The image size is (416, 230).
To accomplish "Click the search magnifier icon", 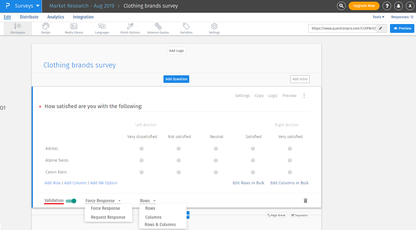I will (341, 6).
